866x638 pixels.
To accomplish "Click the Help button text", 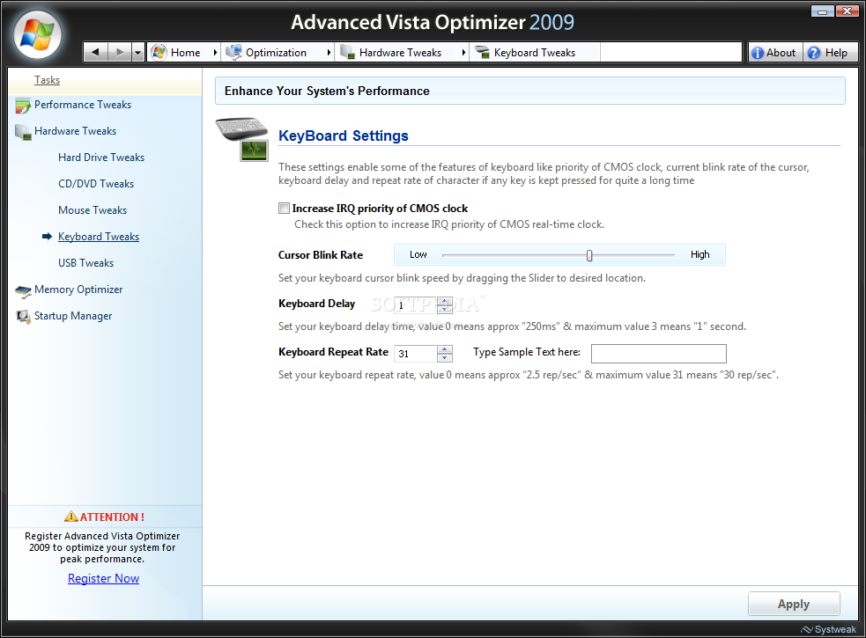I will pyautogui.click(x=836, y=53).
